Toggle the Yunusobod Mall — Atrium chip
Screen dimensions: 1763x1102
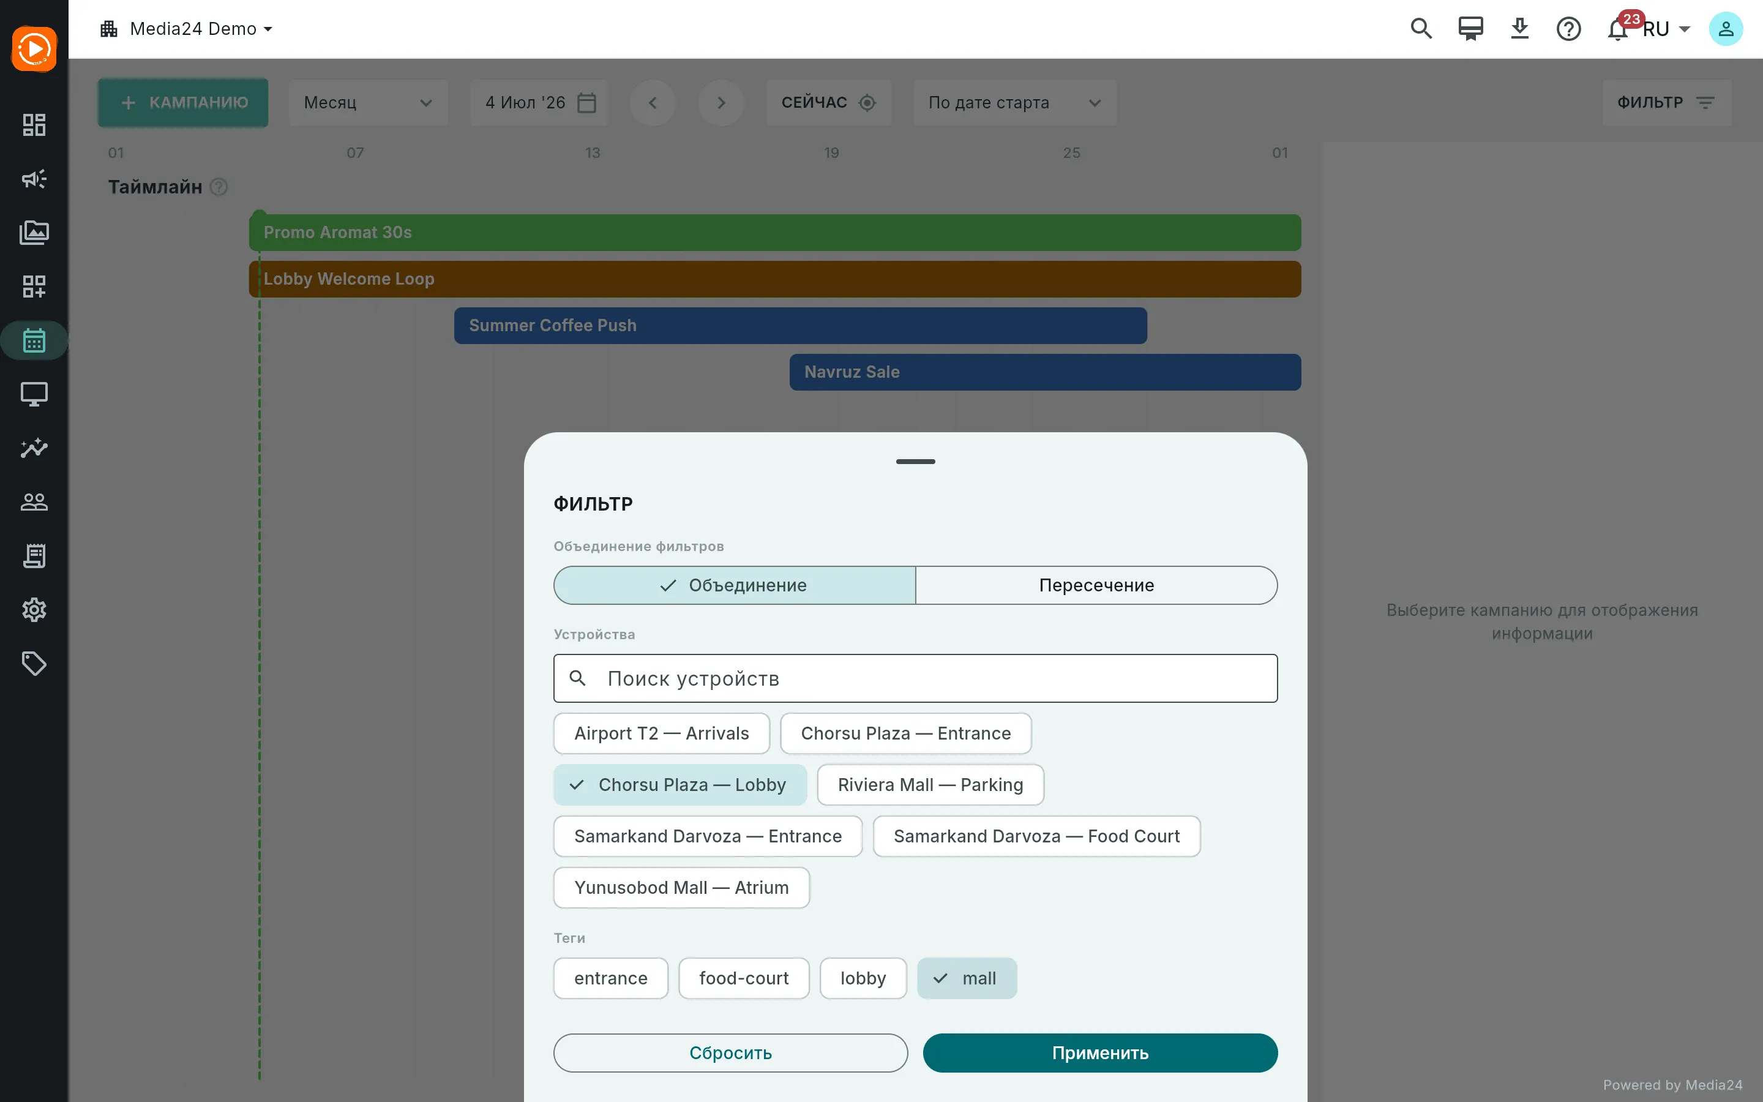[x=681, y=888]
